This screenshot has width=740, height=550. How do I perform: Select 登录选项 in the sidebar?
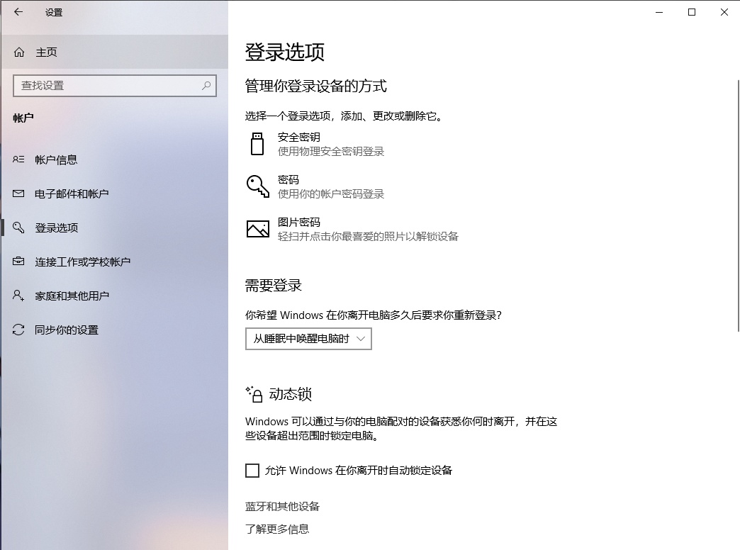(115, 228)
